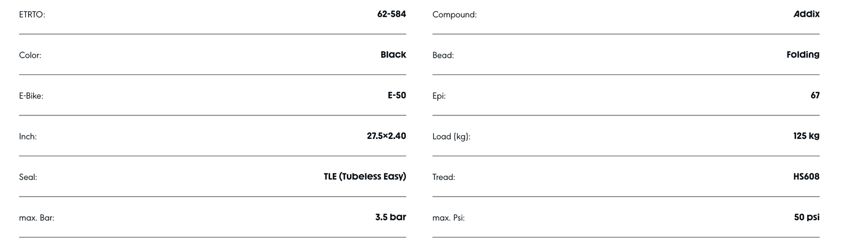
Task: Click the TLE (Tubeless Easy) seal value
Action: click(364, 176)
